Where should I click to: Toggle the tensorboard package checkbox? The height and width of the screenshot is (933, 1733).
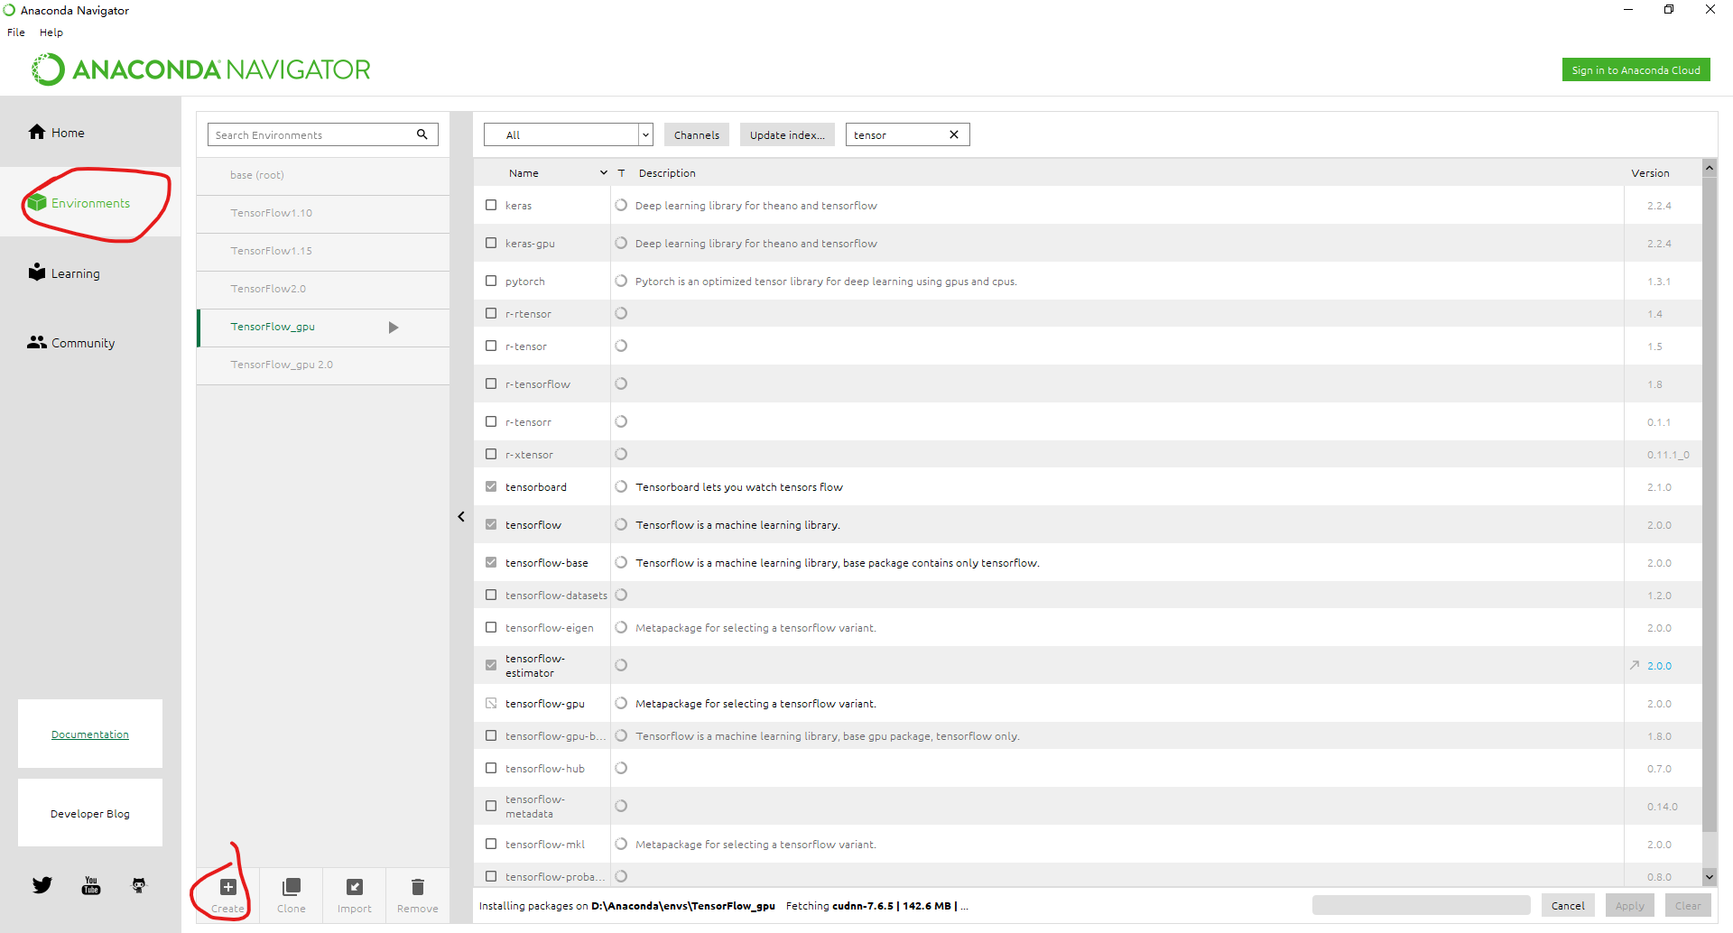pyautogui.click(x=491, y=486)
